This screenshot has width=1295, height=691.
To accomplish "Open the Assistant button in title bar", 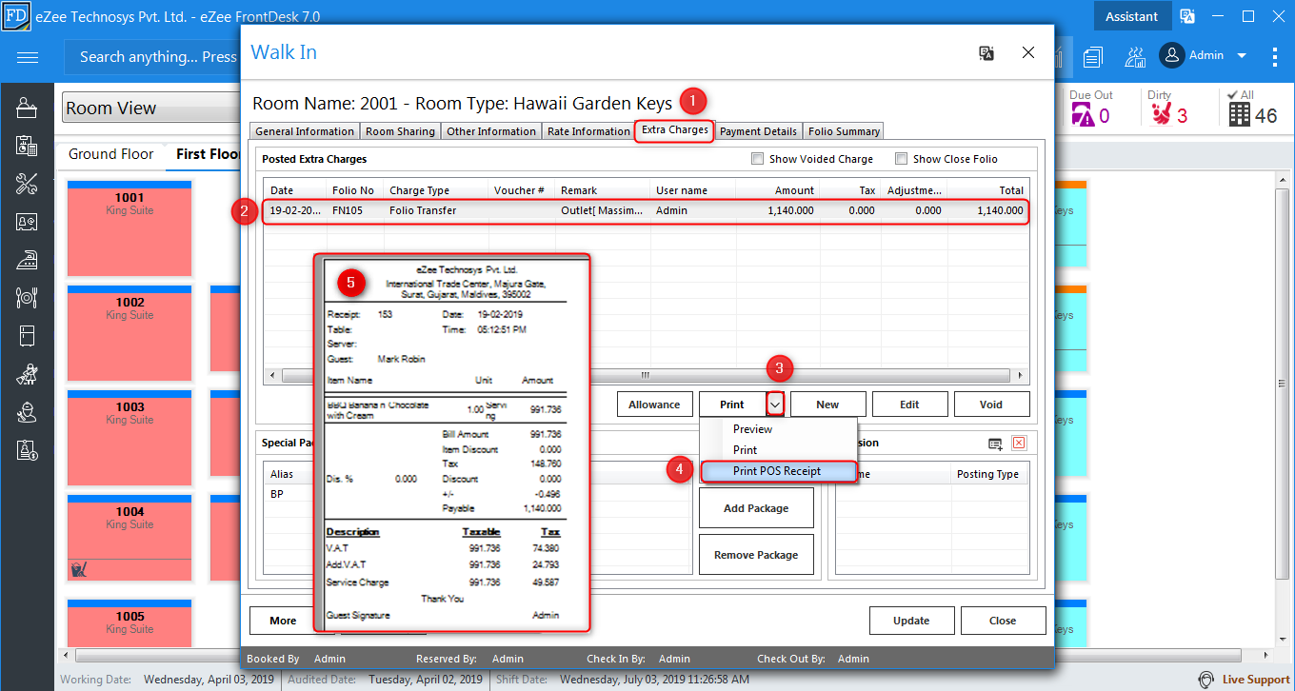I will click(1131, 16).
